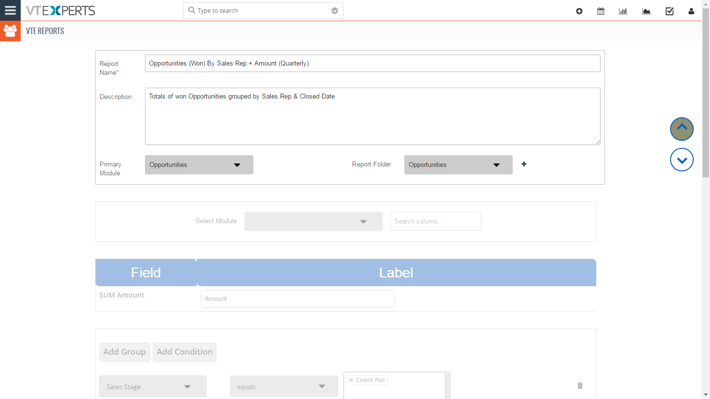This screenshot has height=399, width=710.
Task: Remove the Closed Won tag
Action: coord(351,380)
